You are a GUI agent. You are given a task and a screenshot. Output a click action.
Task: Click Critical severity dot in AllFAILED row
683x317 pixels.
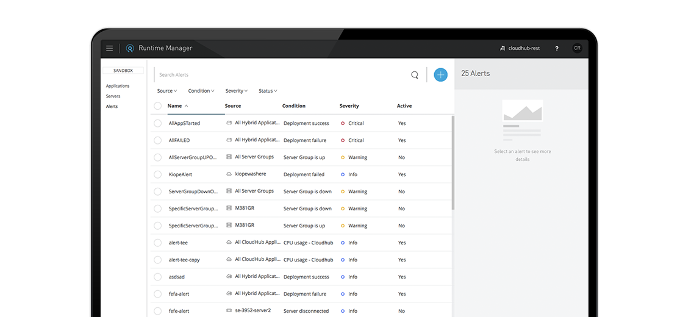click(343, 140)
